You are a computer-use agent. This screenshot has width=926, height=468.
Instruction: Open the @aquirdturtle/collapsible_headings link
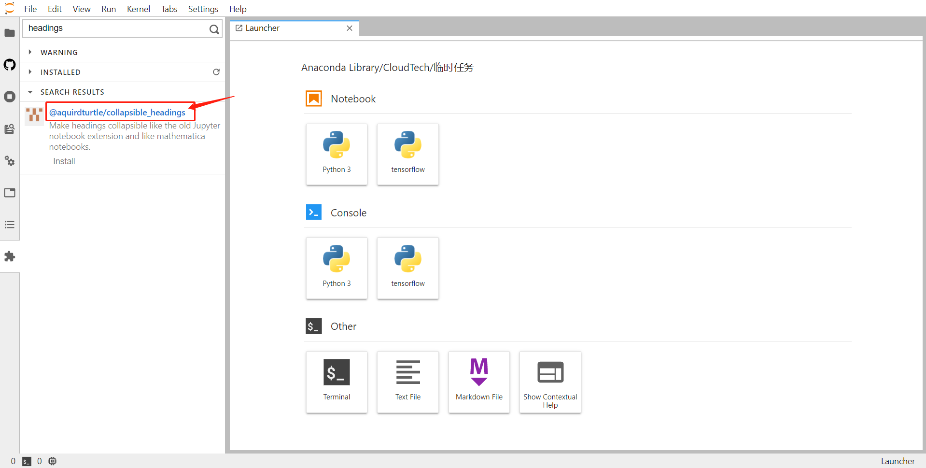tap(117, 113)
